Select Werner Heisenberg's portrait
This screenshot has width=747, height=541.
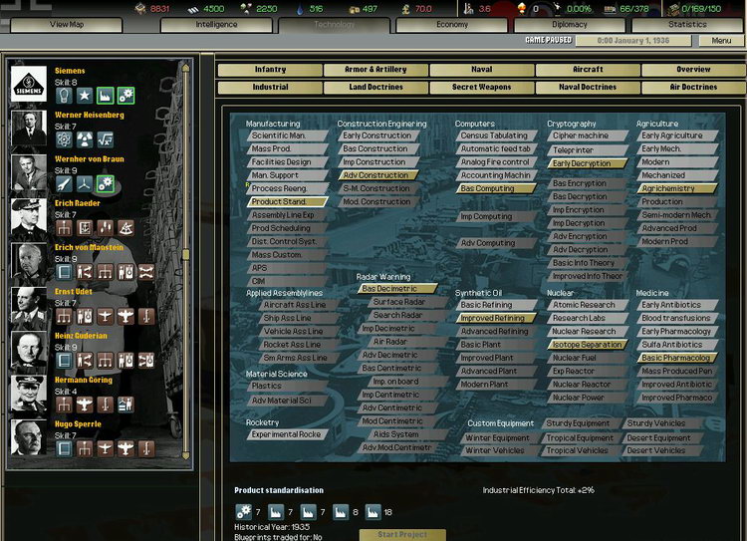coord(29,128)
